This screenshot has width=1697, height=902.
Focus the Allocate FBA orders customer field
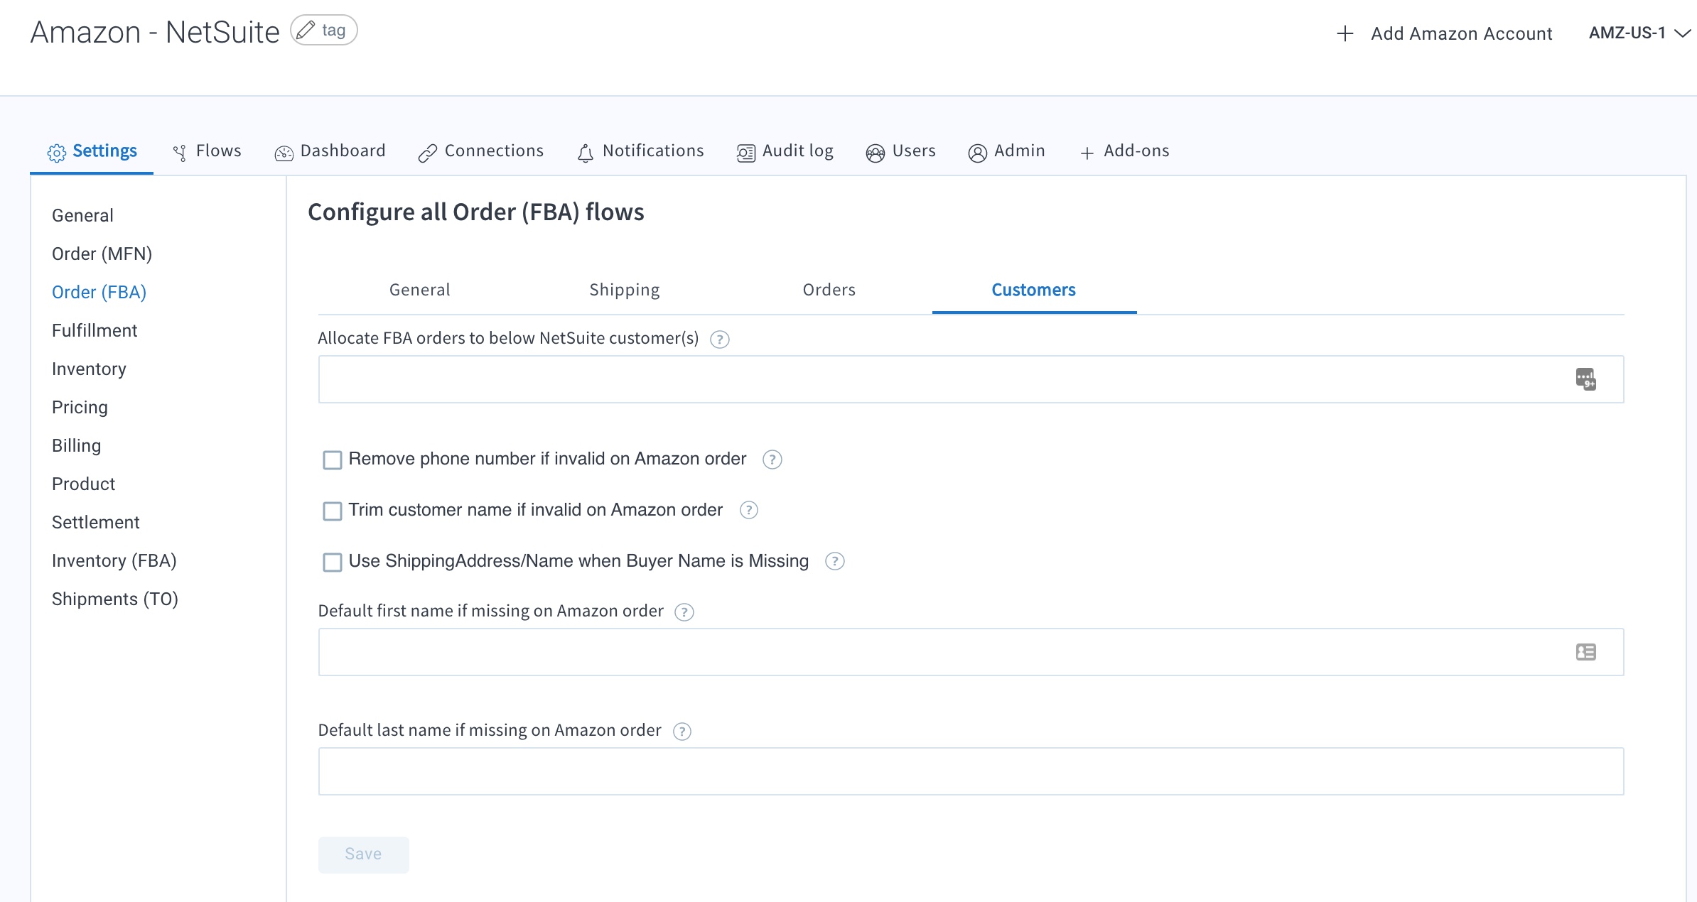(x=971, y=379)
